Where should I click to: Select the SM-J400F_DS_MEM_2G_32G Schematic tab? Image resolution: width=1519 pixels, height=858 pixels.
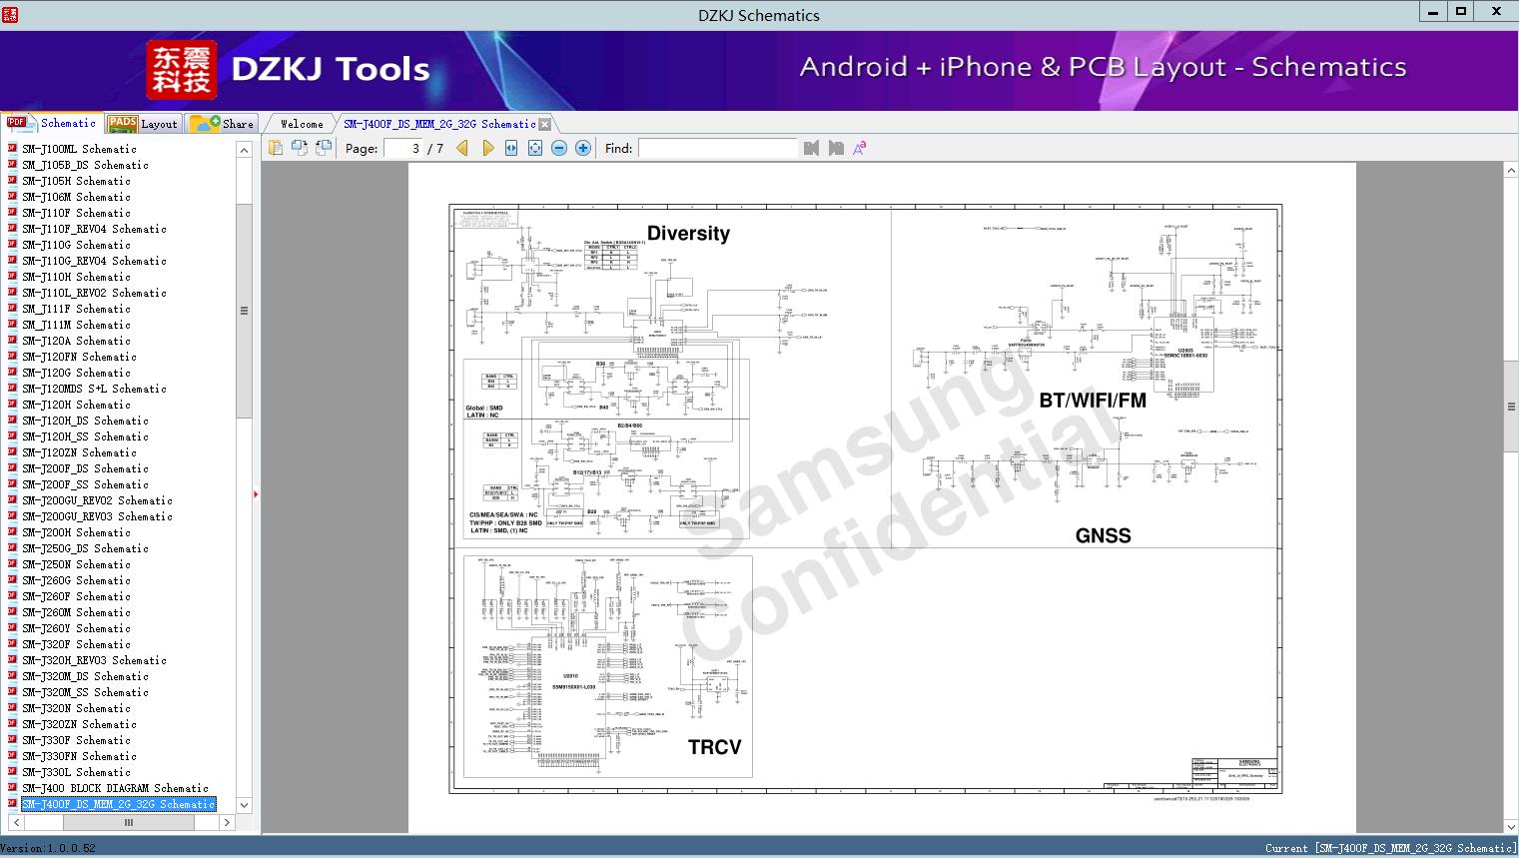coord(439,124)
